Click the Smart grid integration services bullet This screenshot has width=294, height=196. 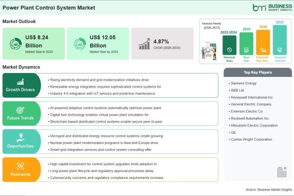(100, 149)
